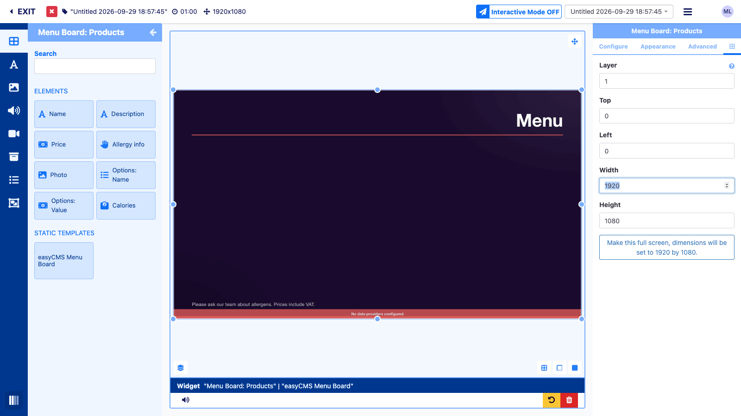Choose the easyCMS Menu Board template

coord(64,261)
